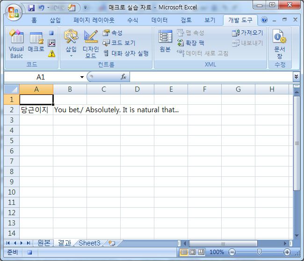Open XML Source (원본) pane
304x261 pixels.
pos(165,42)
